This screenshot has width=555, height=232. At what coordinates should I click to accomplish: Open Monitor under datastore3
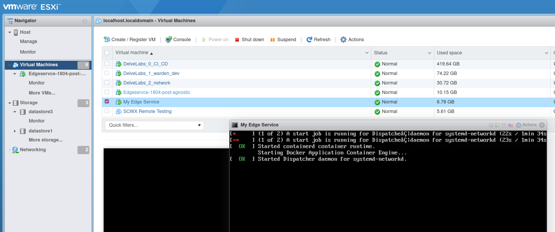37,121
